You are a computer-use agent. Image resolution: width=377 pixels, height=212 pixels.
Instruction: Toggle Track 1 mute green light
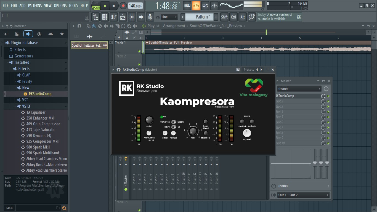(139, 51)
